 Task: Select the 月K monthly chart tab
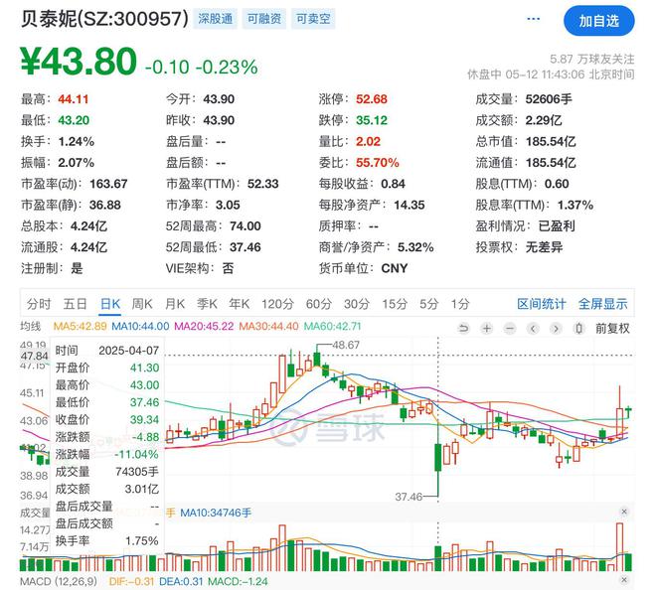click(x=175, y=304)
